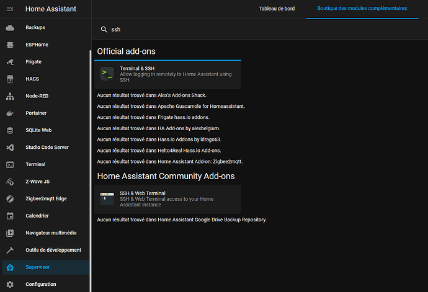Select Boutique des modules complémentaires tab
The image size is (428, 292).
(362, 9)
